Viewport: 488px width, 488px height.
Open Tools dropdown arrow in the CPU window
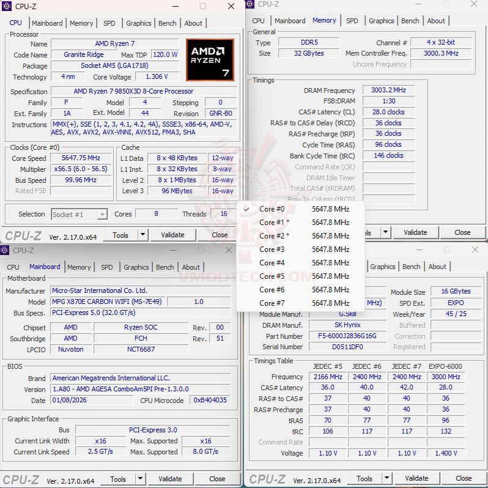click(x=143, y=235)
